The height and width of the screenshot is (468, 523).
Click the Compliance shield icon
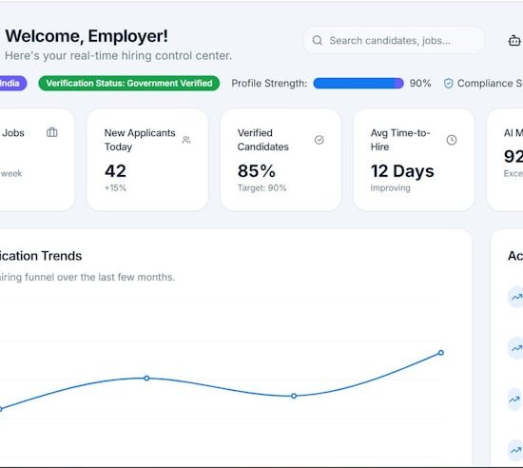(x=448, y=84)
